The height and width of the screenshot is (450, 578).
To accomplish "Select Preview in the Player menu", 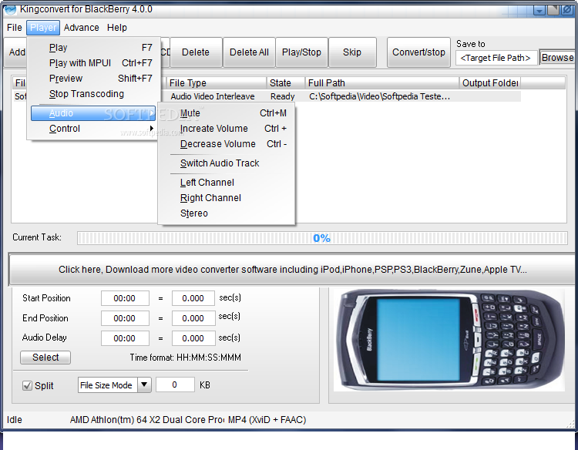I will (x=93, y=79).
